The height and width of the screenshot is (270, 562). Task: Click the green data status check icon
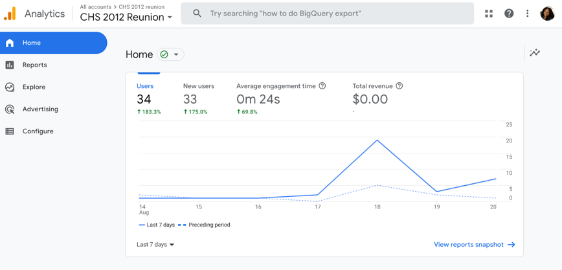164,54
